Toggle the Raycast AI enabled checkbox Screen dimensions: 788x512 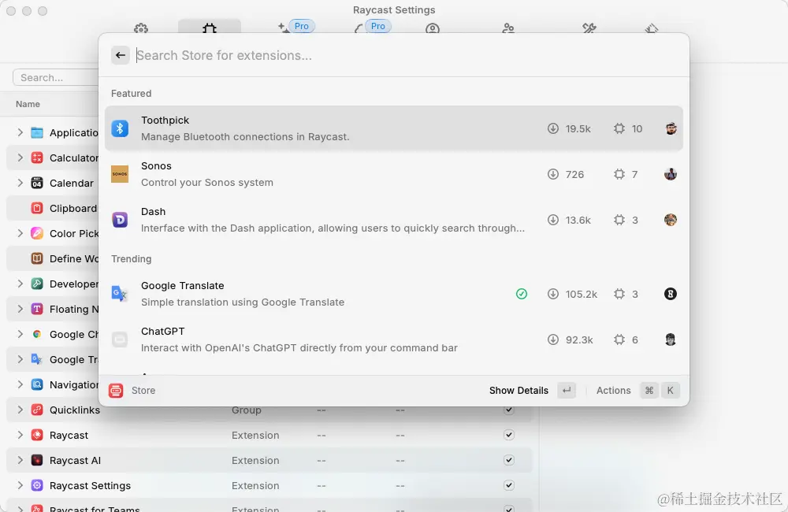pyautogui.click(x=508, y=460)
